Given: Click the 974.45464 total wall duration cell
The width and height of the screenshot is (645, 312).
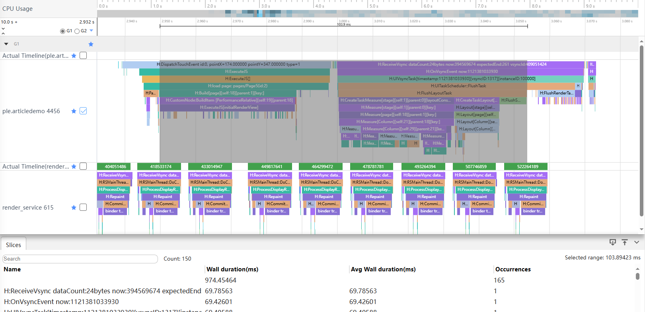Looking at the screenshot, I should (220, 280).
